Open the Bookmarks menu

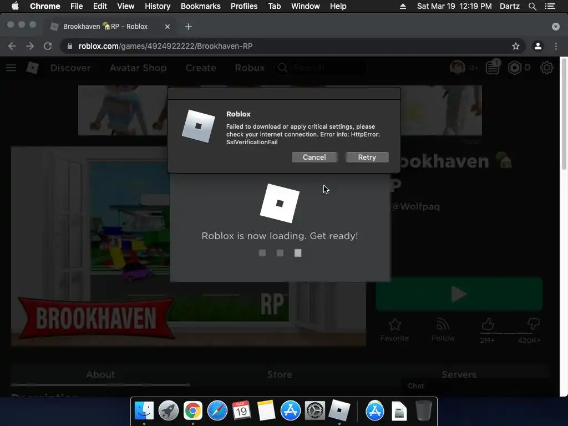(201, 6)
